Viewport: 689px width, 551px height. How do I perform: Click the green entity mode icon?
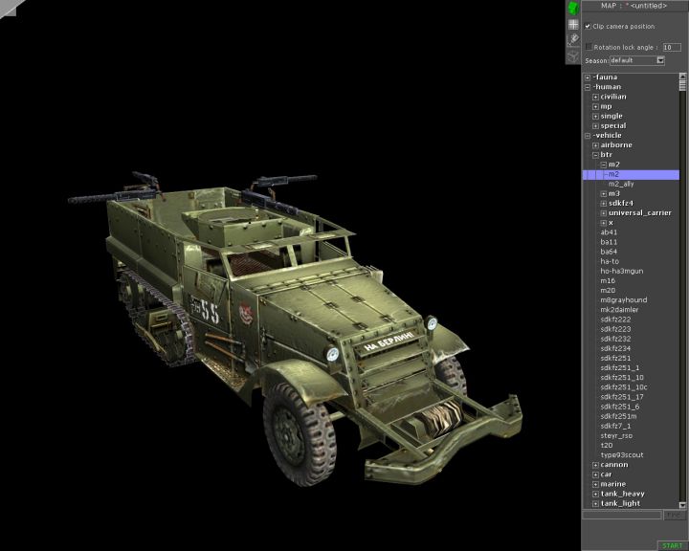click(573, 9)
